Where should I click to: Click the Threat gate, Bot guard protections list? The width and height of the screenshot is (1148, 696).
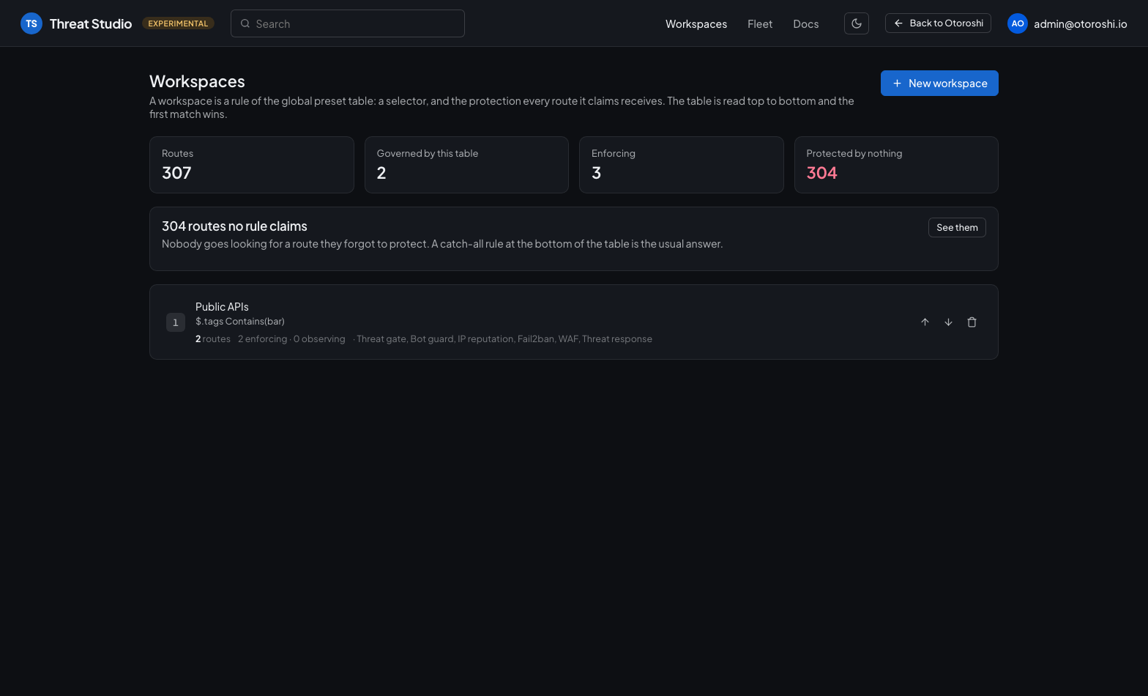(x=504, y=339)
